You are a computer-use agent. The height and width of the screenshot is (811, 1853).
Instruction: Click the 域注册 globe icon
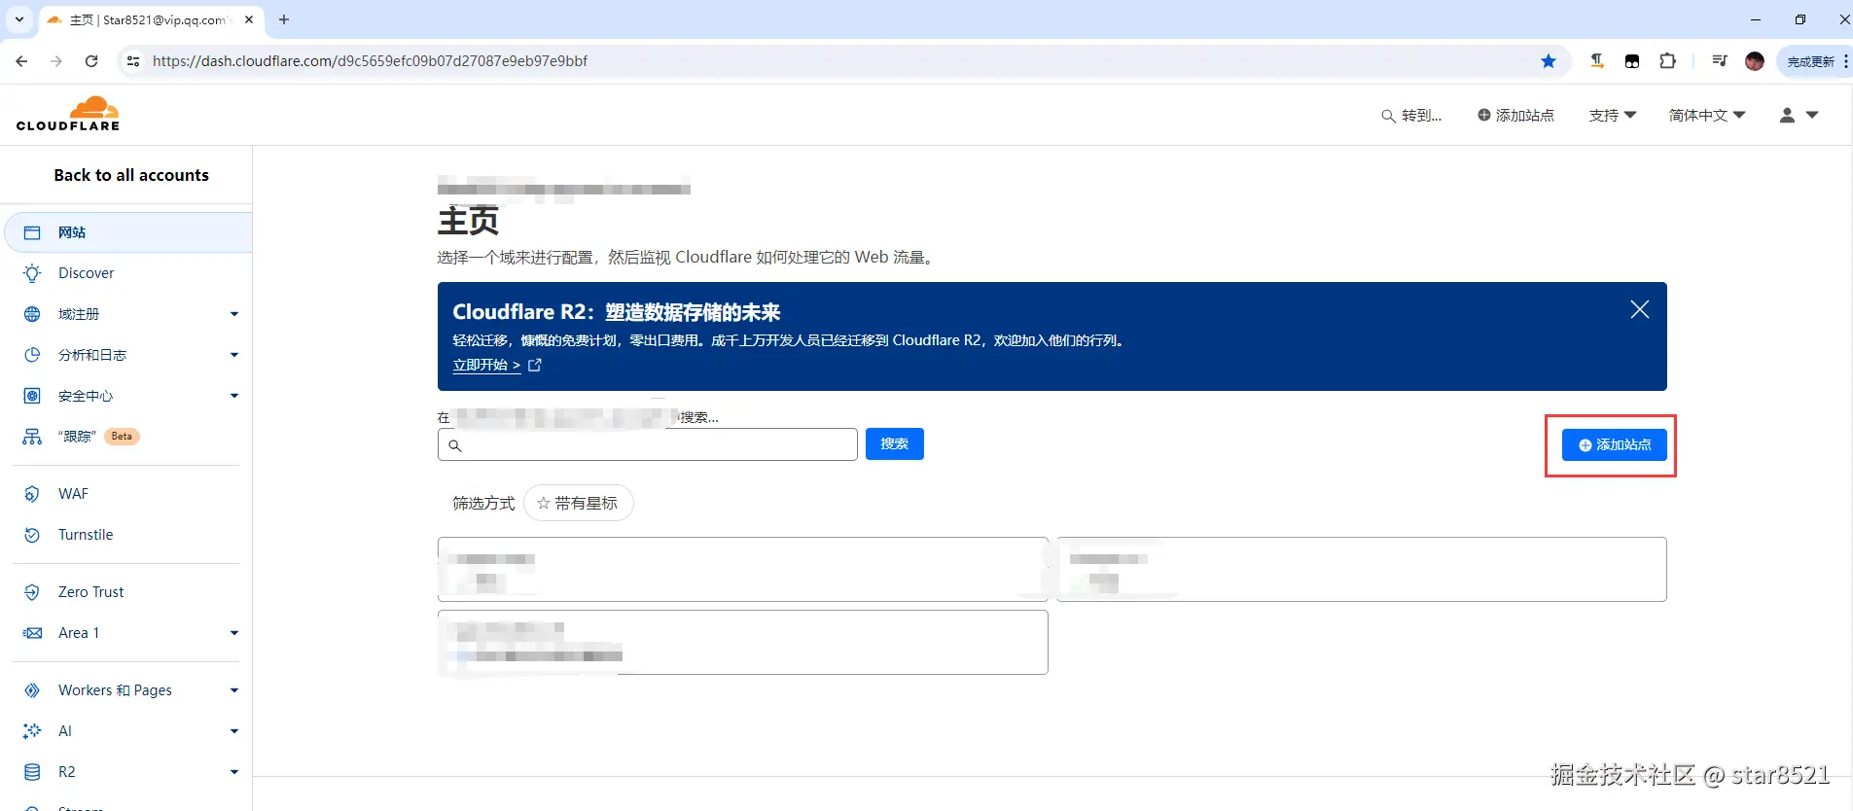tap(32, 314)
